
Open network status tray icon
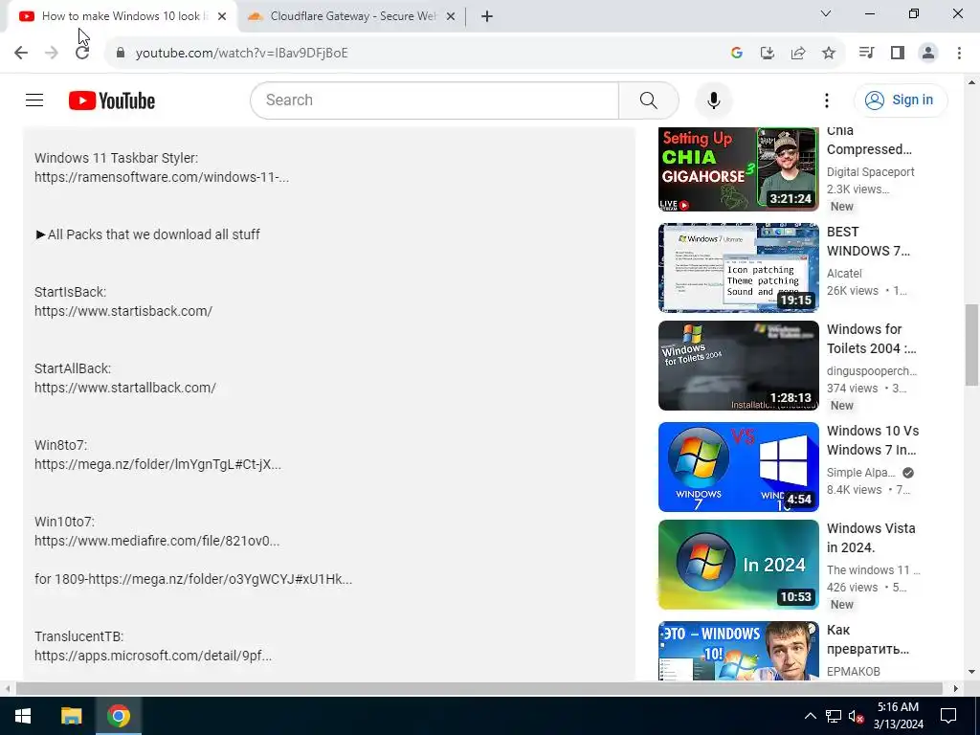[x=834, y=716]
